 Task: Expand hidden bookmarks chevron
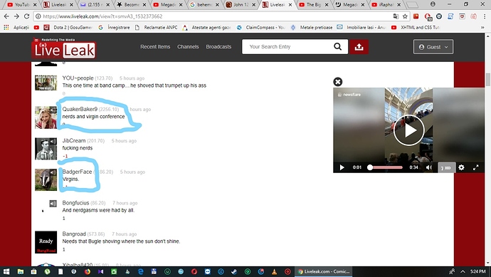click(482, 28)
